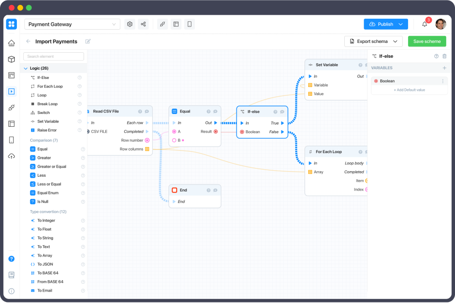Open the Boolean variable options menu

click(442, 80)
